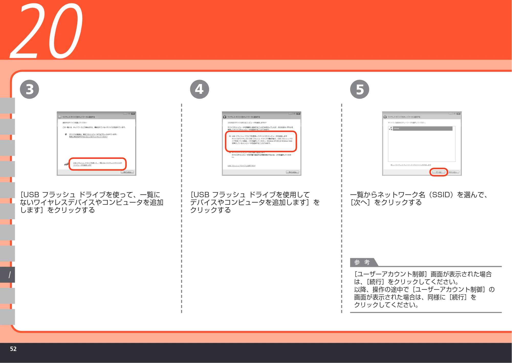Open 'USB フラッシュ ドライブとは何ですか?' help link

coord(242,166)
